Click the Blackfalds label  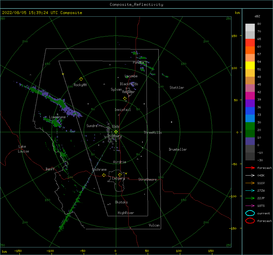(x=129, y=84)
